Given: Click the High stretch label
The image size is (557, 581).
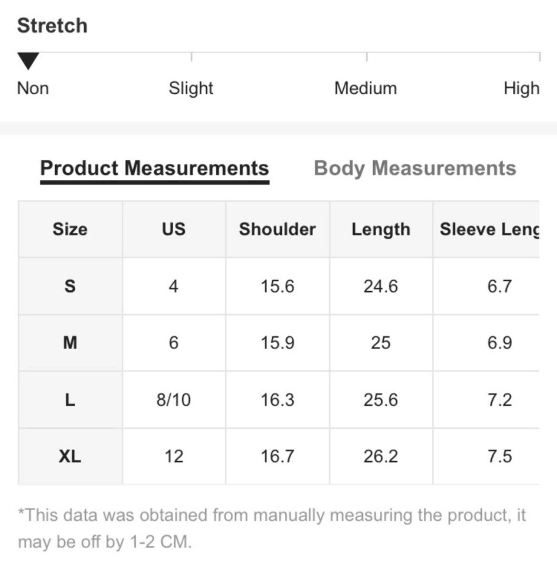Looking at the screenshot, I should click(522, 89).
